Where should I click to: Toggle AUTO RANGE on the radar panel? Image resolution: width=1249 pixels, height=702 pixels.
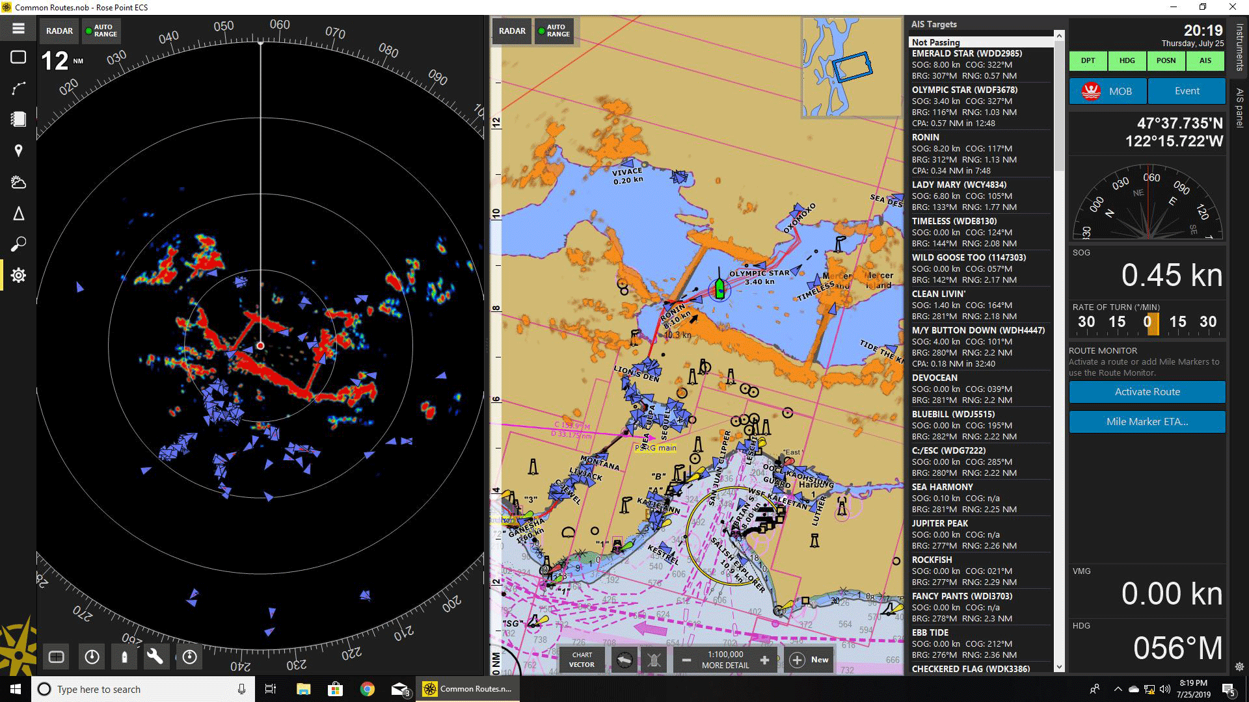tap(100, 31)
